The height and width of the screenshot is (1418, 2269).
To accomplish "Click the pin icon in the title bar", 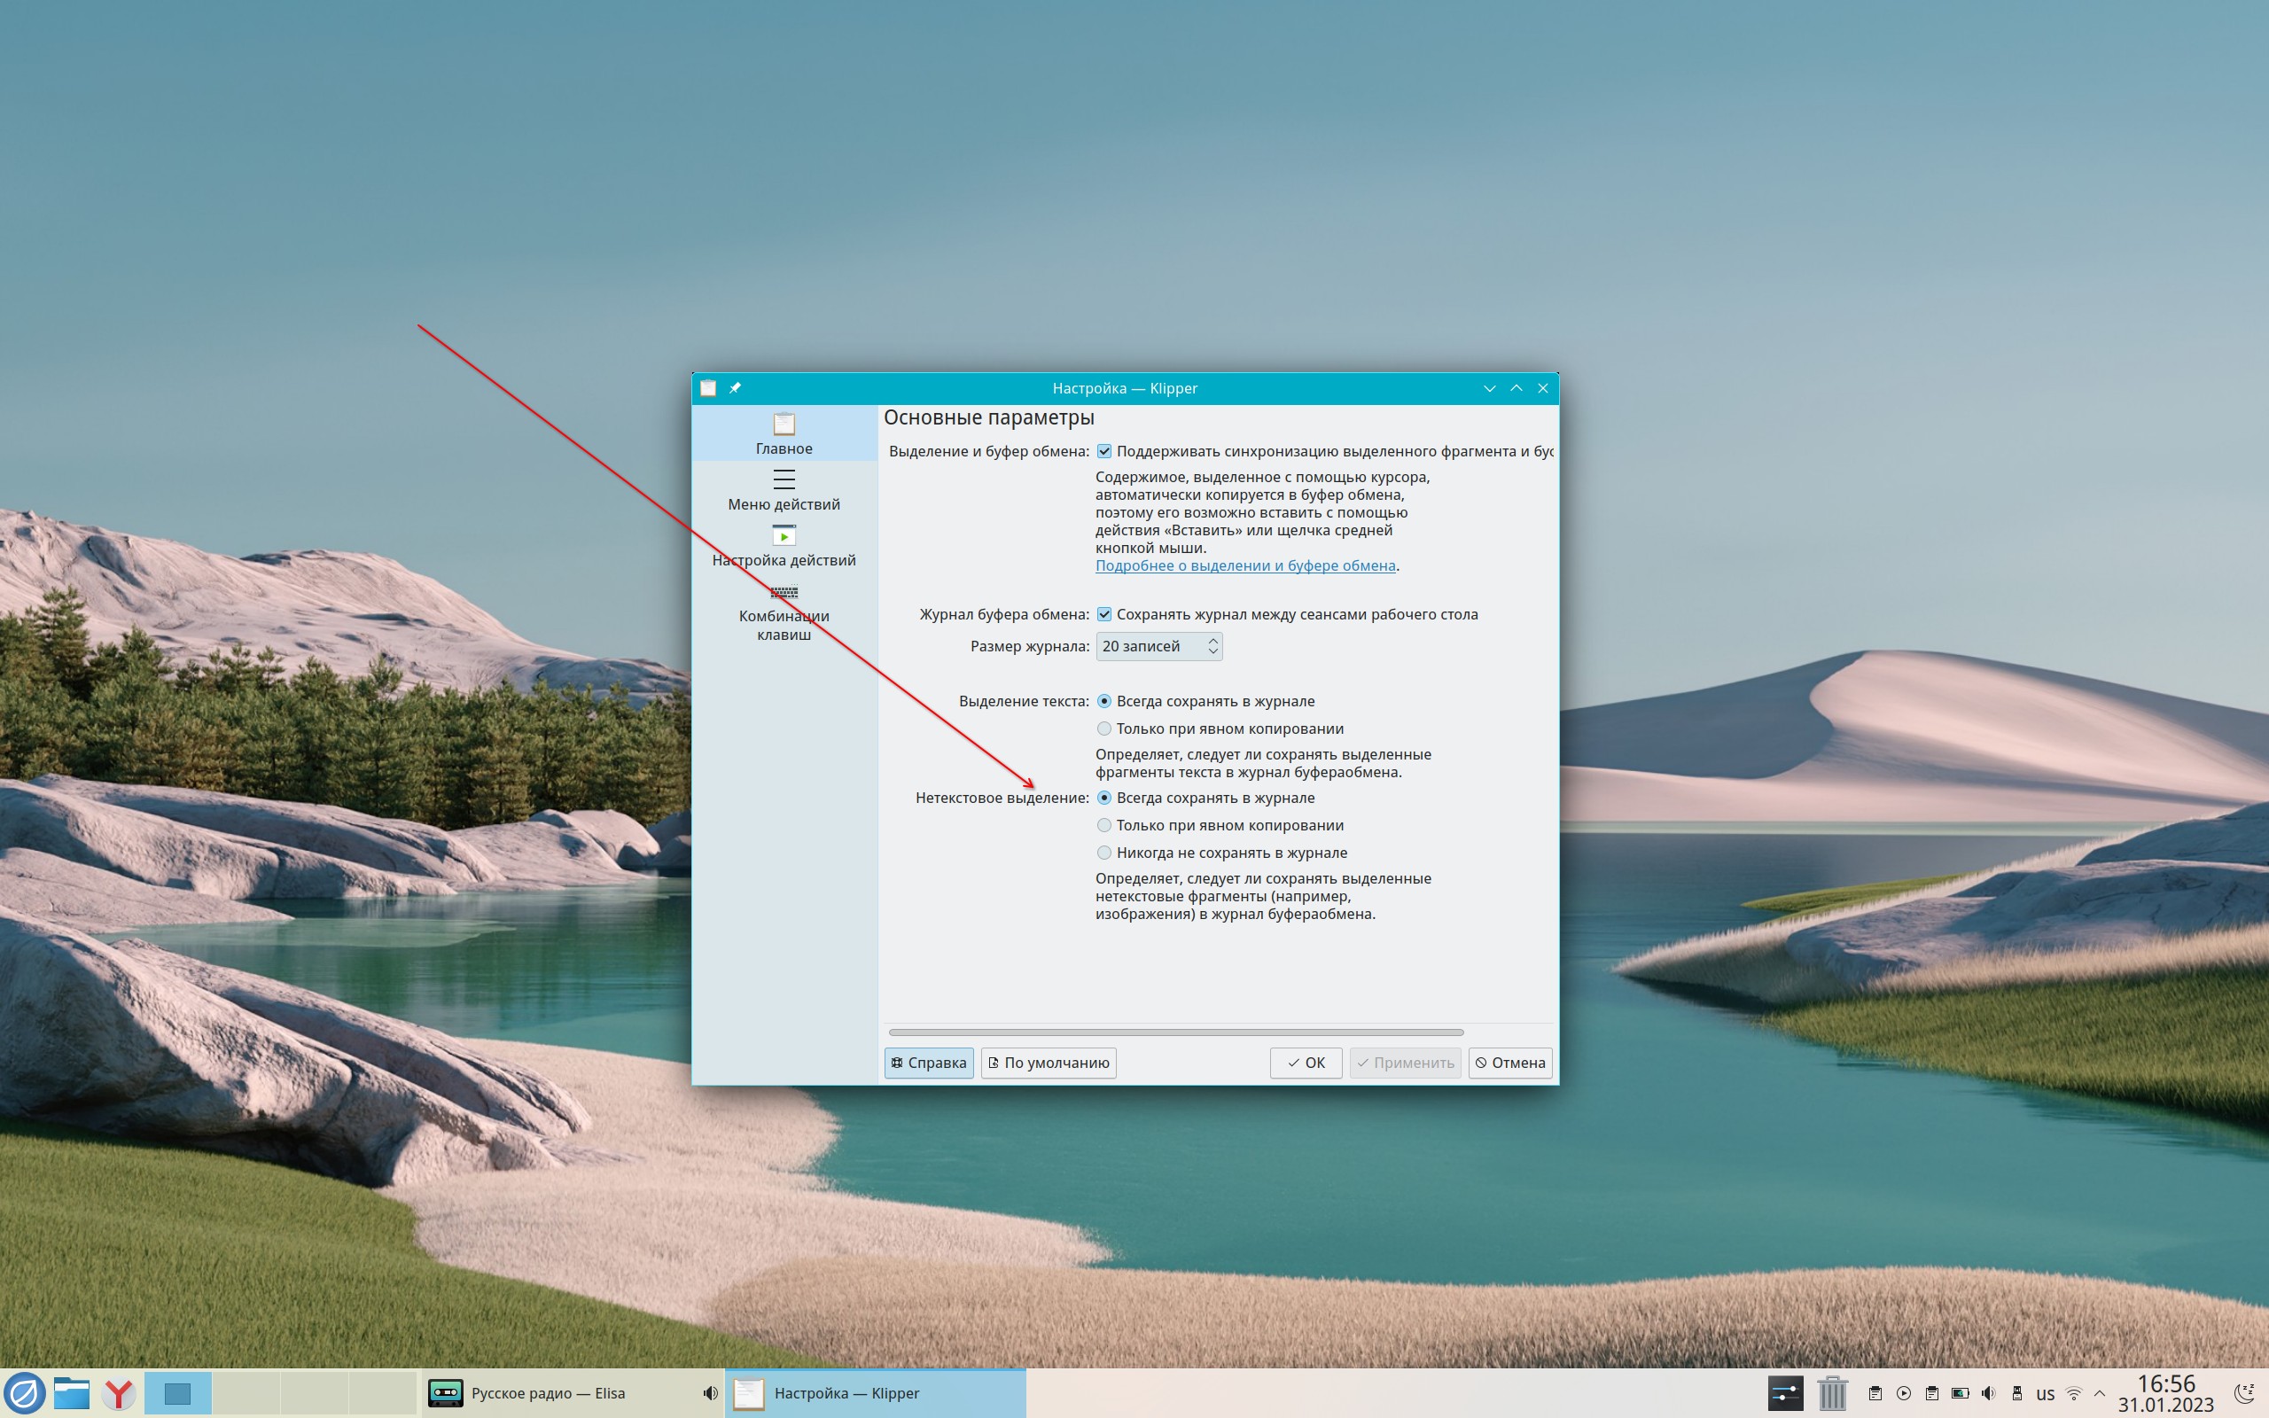I will click(735, 388).
